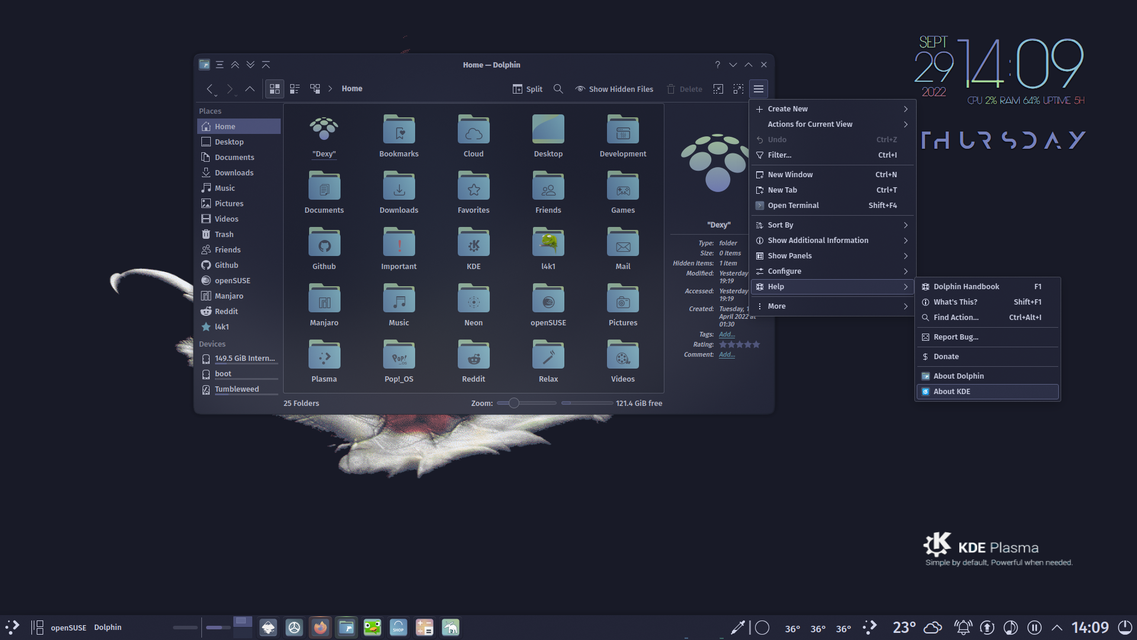Go forward with the forward arrow
The image size is (1137, 640).
point(230,89)
